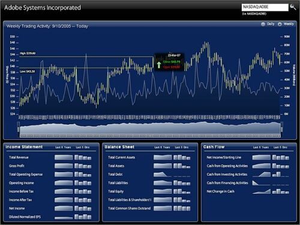Click the Total Revenue yearly sparkline chart
This screenshot has height=225, width=300.
pyautogui.click(x=64, y=157)
